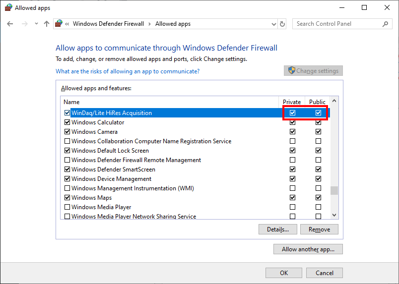Click list scrollbar down arrow
Viewport: 399px width, 284px height.
click(334, 215)
